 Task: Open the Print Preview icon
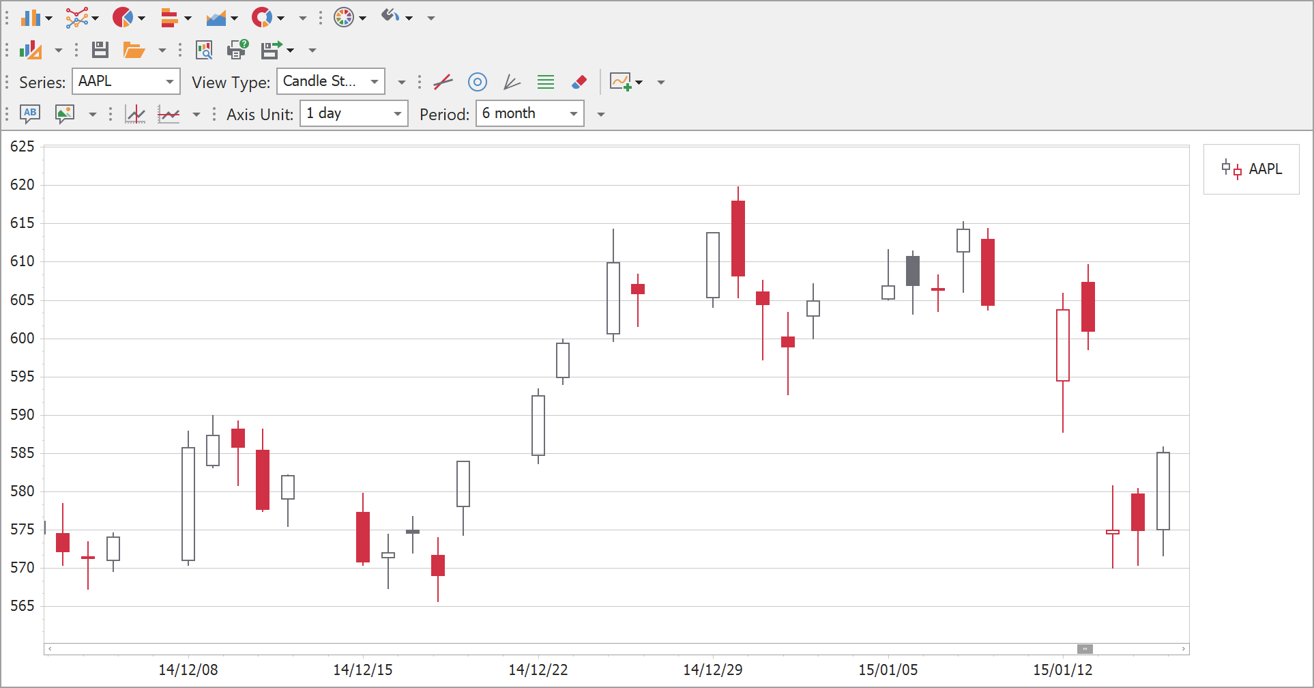click(x=204, y=50)
